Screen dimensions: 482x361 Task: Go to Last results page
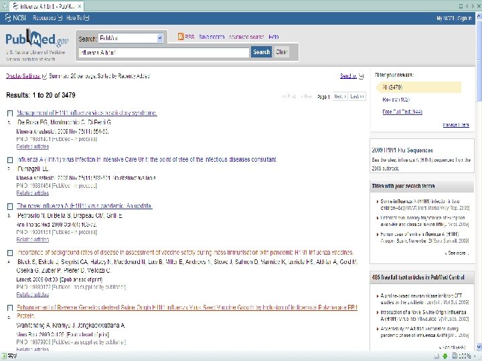357,96
